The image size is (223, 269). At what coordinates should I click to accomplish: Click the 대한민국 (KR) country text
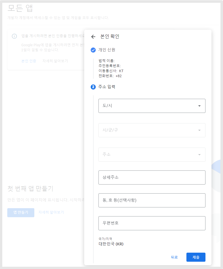(111, 244)
